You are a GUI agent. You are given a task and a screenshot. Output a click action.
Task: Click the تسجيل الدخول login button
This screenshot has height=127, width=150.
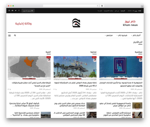(28, 11)
